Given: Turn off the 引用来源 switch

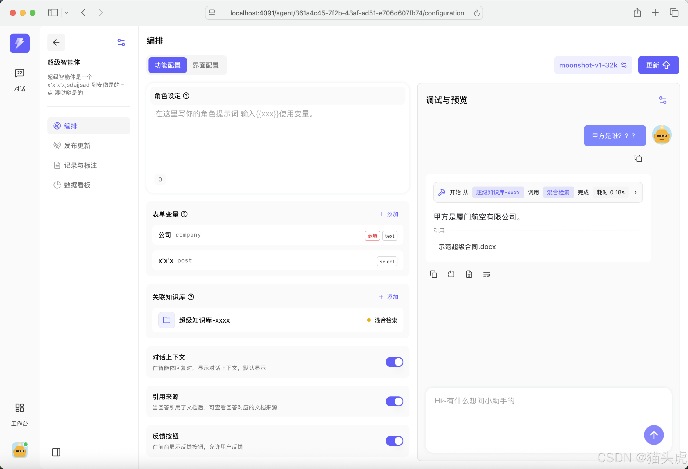Looking at the screenshot, I should pyautogui.click(x=394, y=401).
